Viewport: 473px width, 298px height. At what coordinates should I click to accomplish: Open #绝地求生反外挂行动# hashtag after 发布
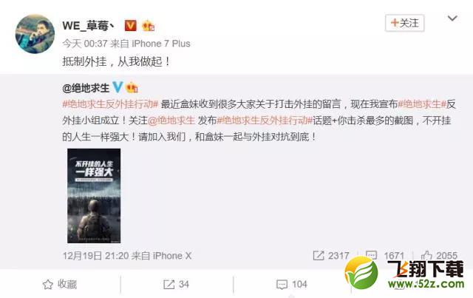(265, 121)
